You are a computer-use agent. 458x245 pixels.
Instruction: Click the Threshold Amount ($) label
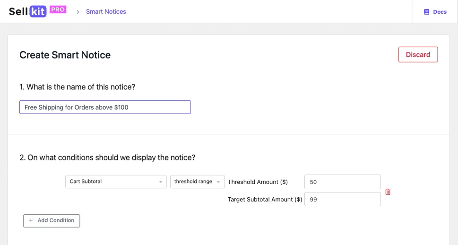point(258,182)
